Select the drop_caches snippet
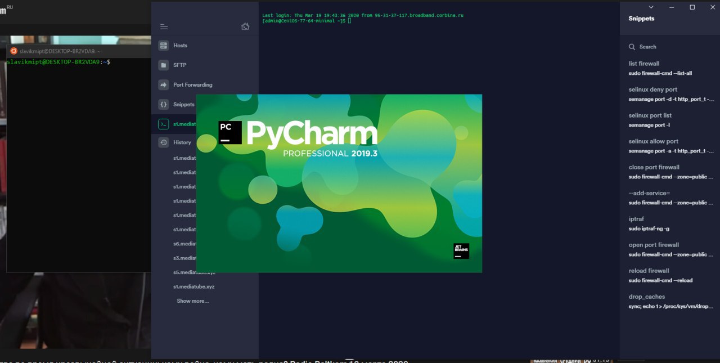This screenshot has height=363, width=720. click(671, 301)
